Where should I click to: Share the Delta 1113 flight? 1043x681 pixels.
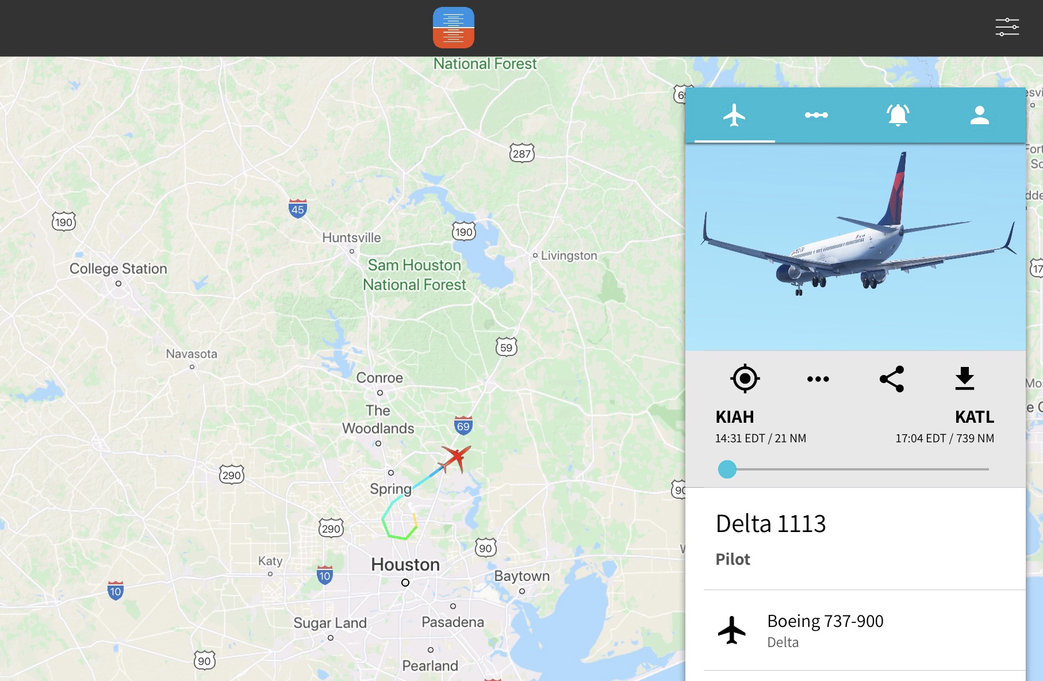point(892,379)
